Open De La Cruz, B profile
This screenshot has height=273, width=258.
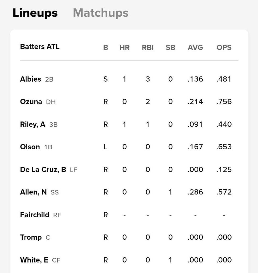click(x=43, y=170)
